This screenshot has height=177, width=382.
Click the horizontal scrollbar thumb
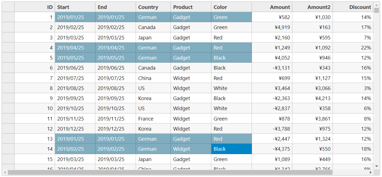(170, 172)
